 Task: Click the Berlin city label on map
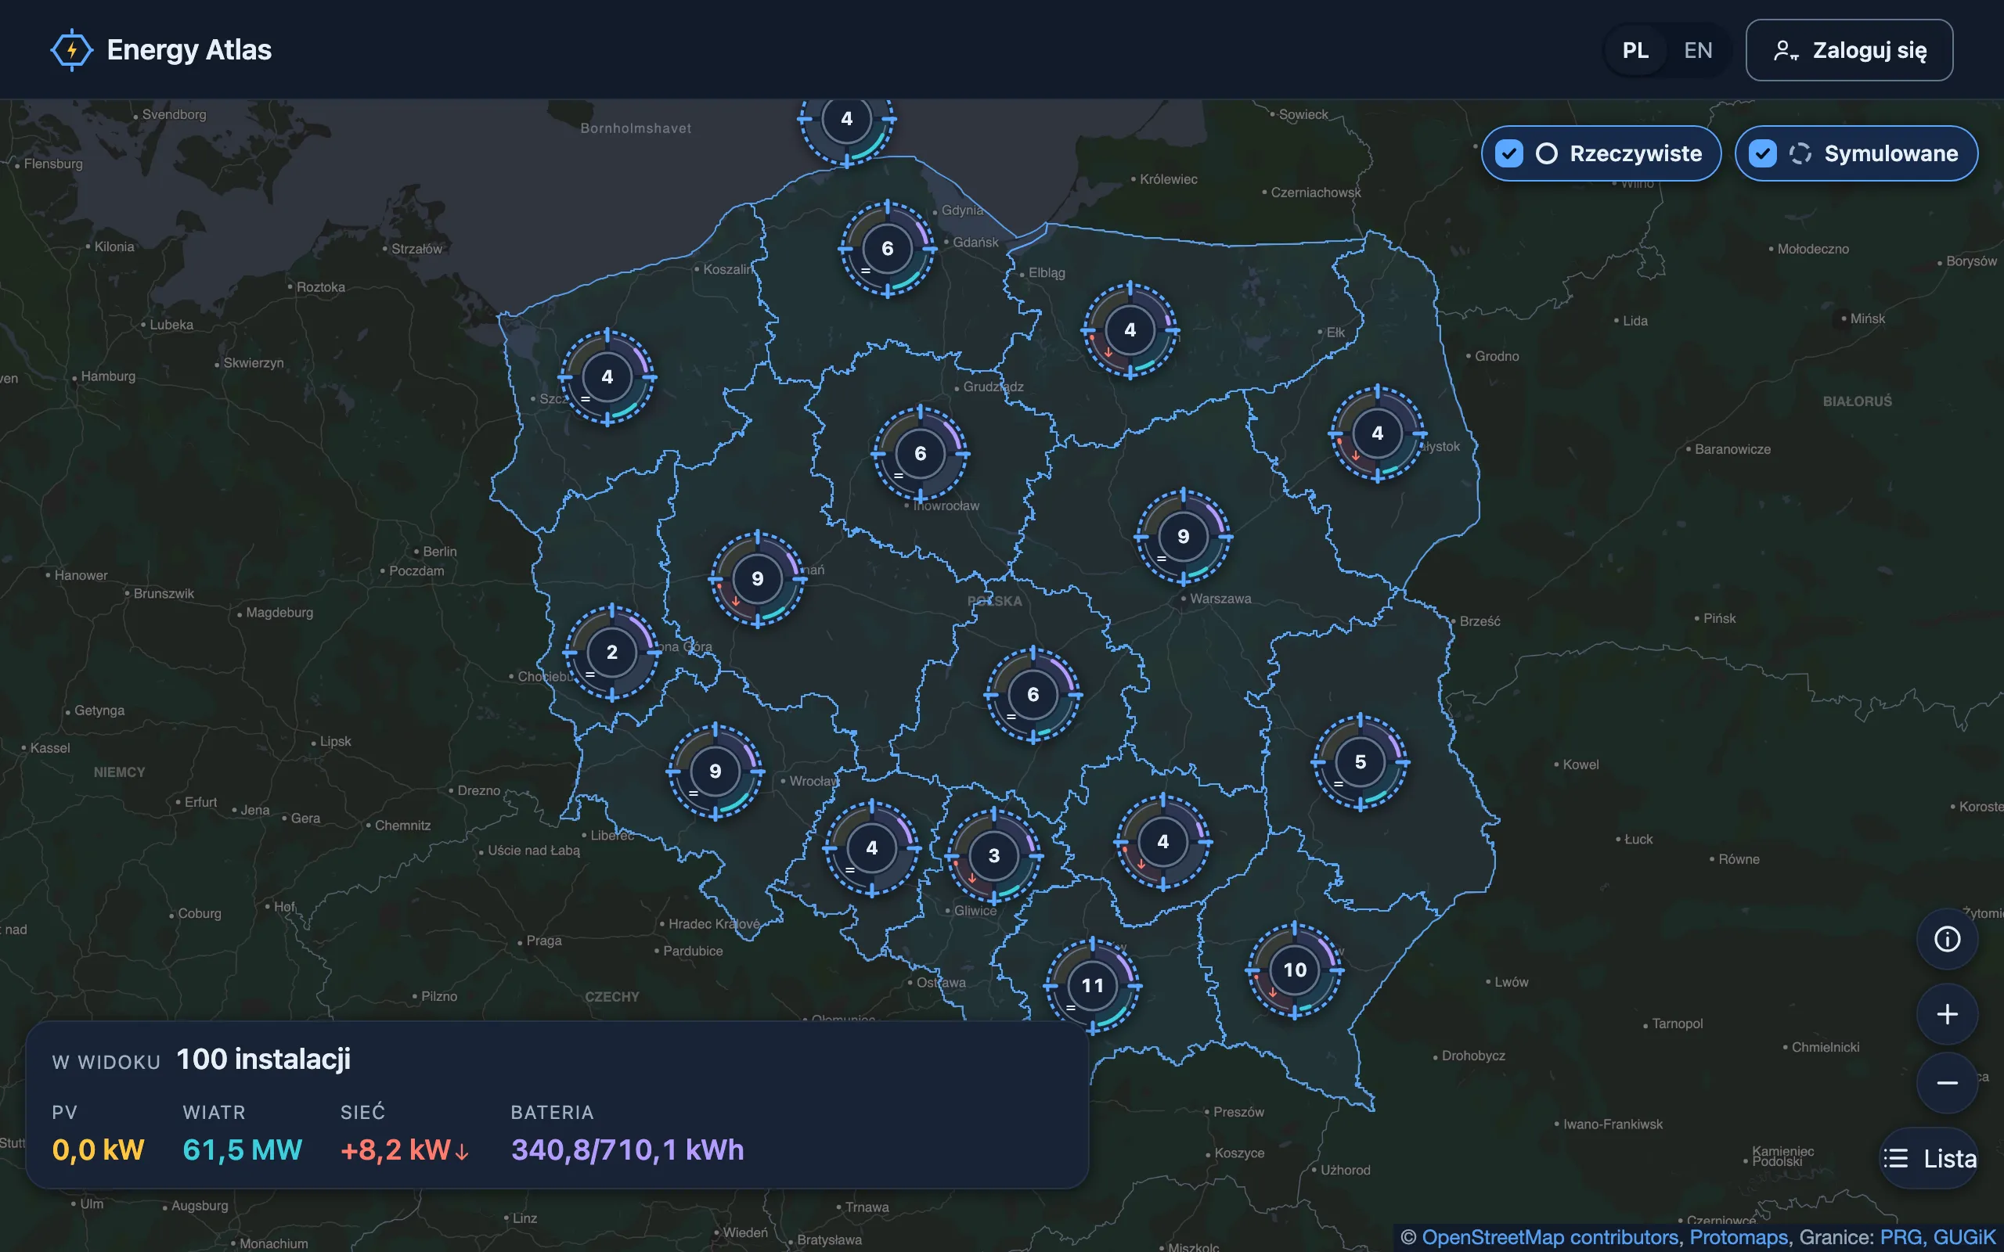439,552
